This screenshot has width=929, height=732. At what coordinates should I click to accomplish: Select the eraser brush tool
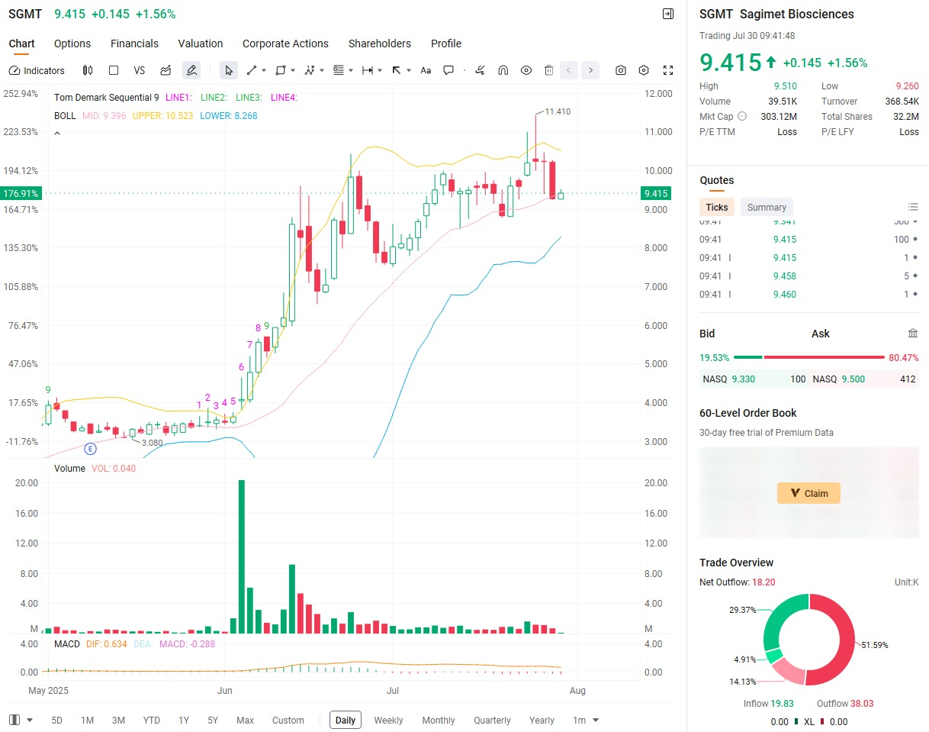click(x=480, y=70)
